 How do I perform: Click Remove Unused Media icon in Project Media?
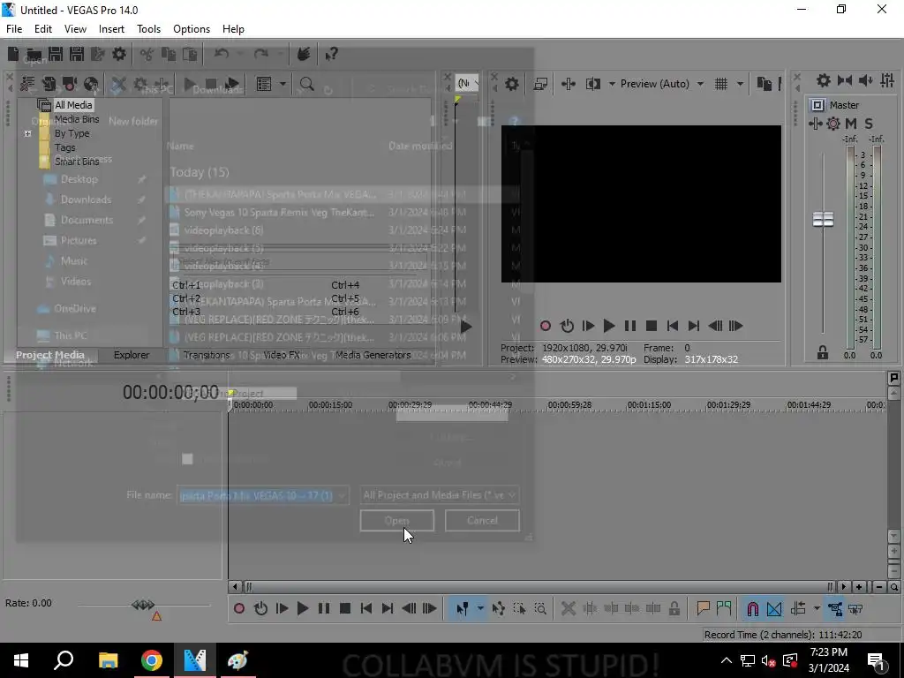[x=27, y=84]
